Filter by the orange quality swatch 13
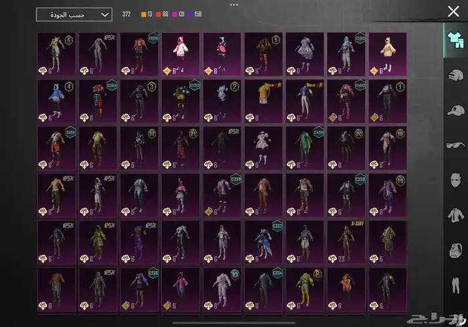Image resolution: width=468 pixels, height=327 pixels. (x=146, y=14)
